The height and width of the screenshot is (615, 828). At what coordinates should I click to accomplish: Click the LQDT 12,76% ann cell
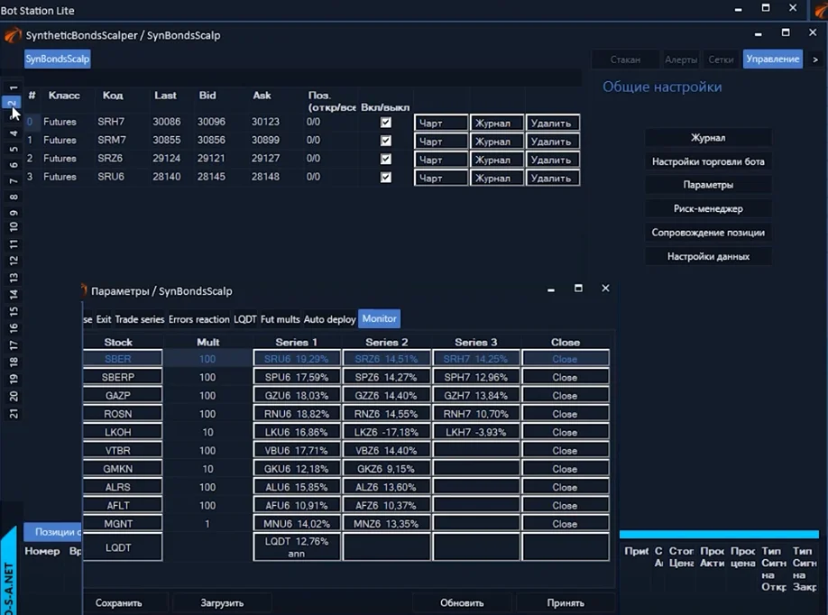click(297, 546)
